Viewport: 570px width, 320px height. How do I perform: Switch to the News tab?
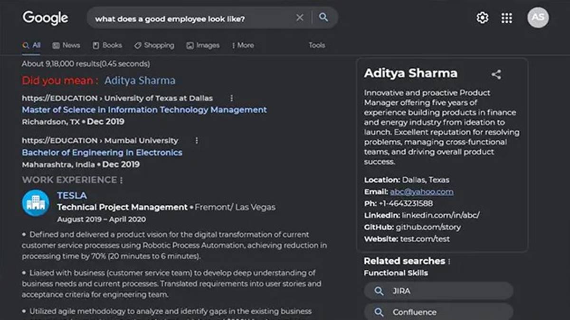66,45
